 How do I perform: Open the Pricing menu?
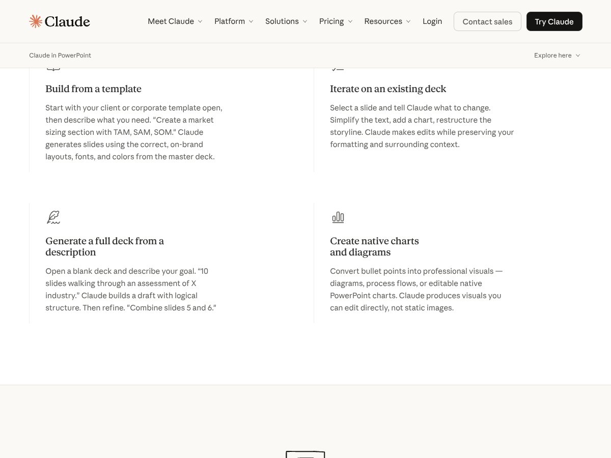click(x=336, y=21)
